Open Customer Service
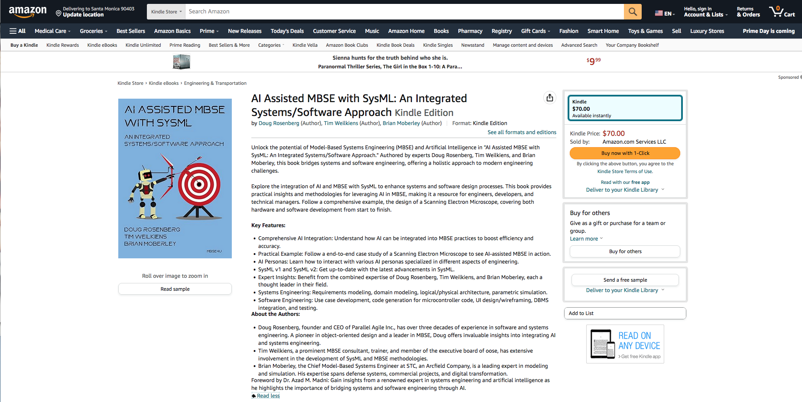This screenshot has width=802, height=402. (334, 31)
